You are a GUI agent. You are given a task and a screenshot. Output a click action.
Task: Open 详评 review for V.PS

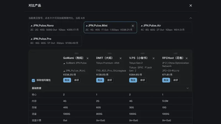coord(143,80)
